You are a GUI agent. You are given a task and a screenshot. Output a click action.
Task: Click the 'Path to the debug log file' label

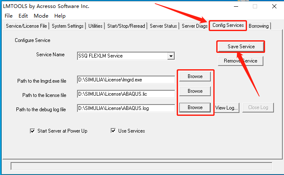point(41,110)
